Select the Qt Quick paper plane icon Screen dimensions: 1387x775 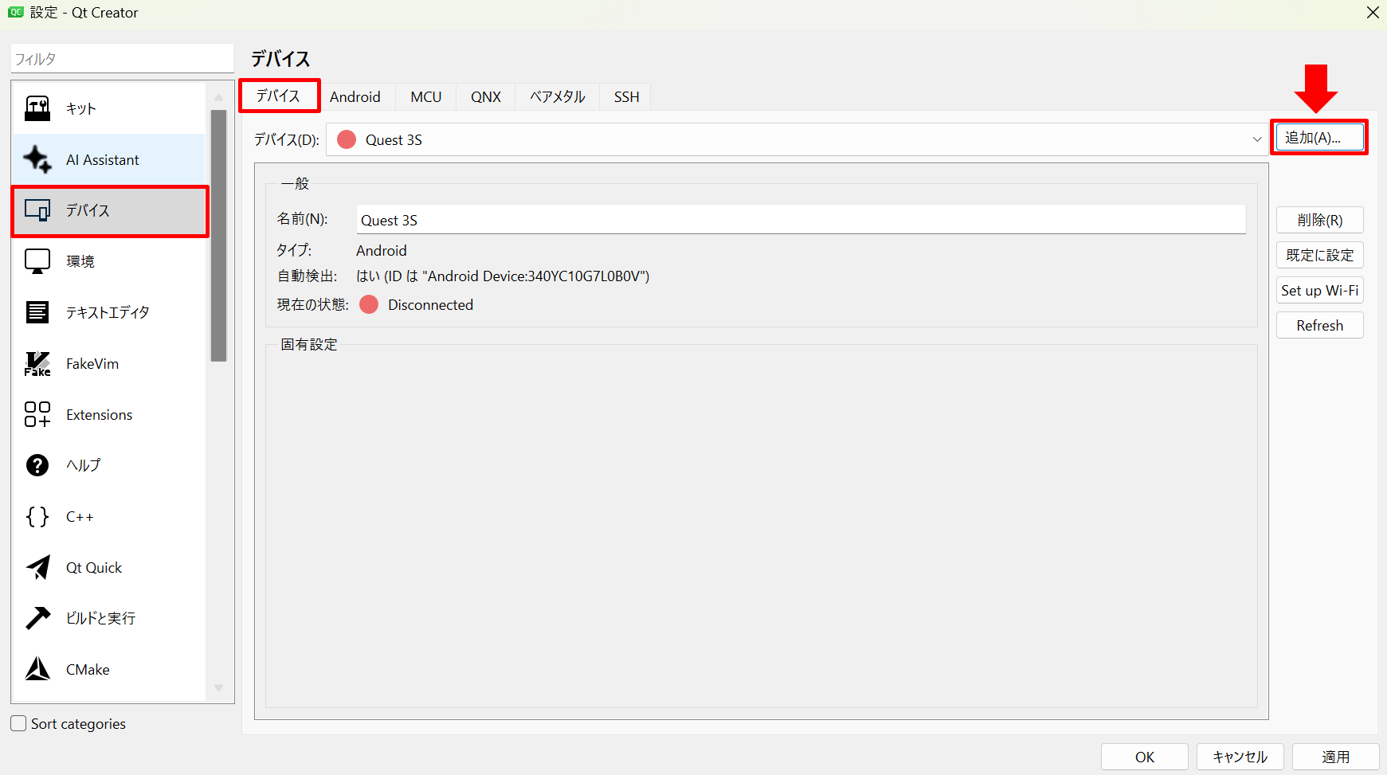[37, 568]
